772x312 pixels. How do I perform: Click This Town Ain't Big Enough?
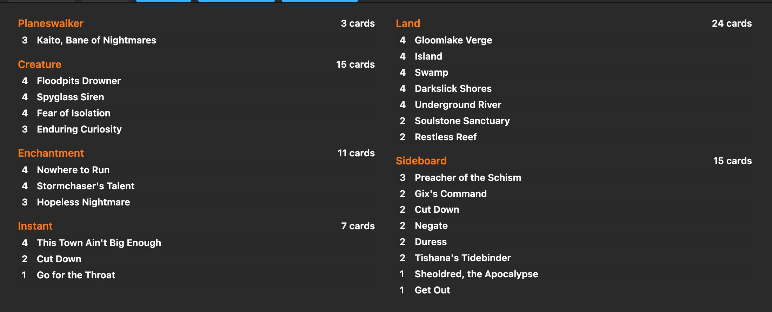(99, 243)
